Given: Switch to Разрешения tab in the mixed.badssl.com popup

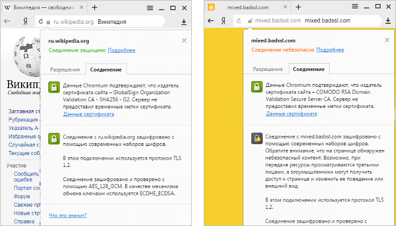Looking at the screenshot, I should 268,69.
